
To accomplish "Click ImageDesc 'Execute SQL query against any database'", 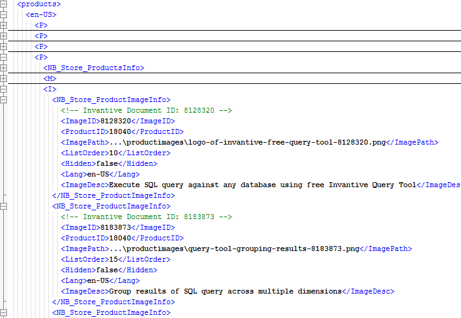I will (260, 185).
